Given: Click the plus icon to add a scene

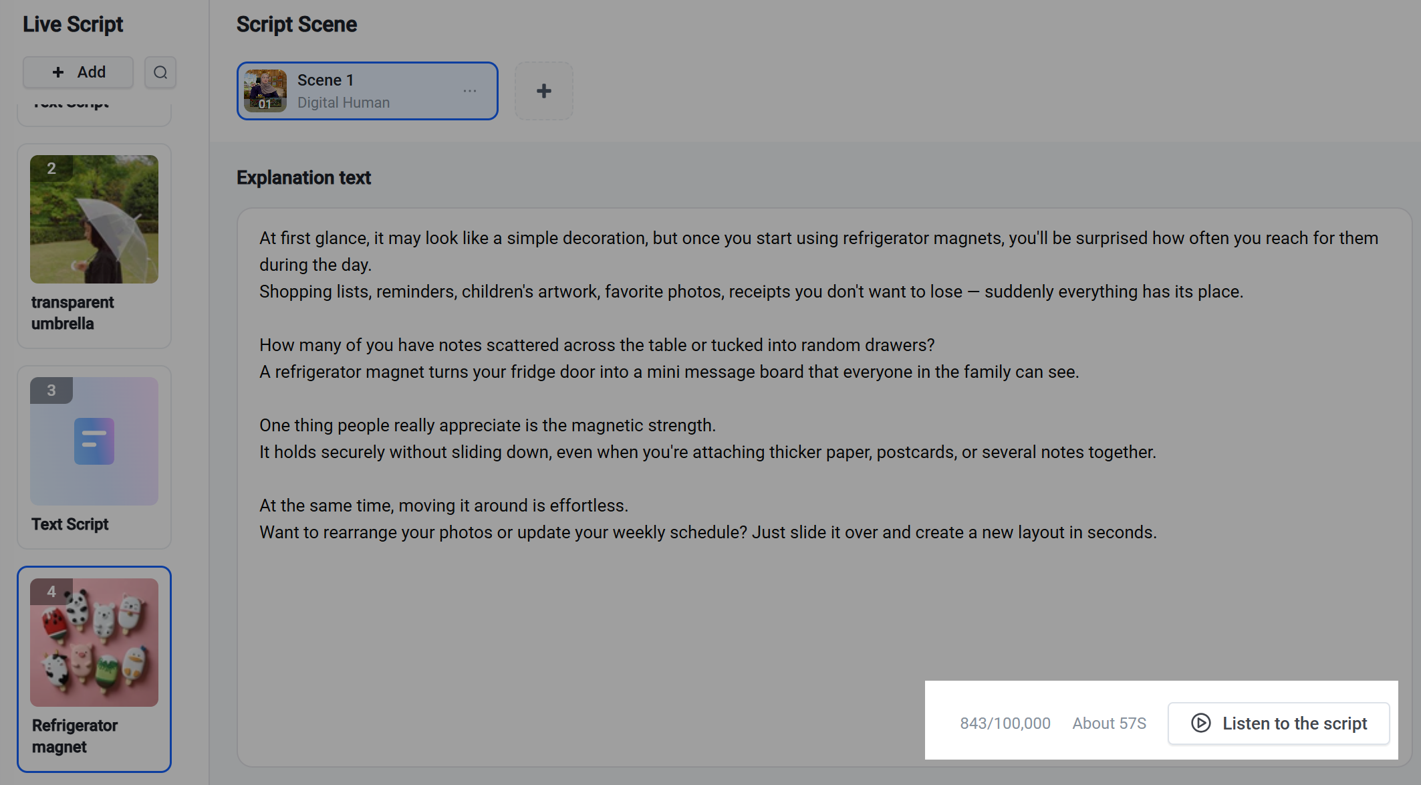Looking at the screenshot, I should click(x=544, y=91).
